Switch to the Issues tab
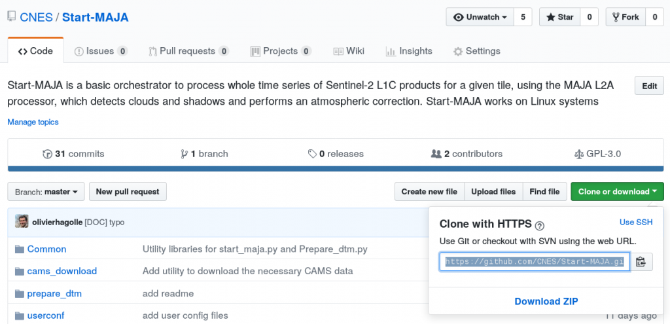670x324 pixels. point(101,51)
